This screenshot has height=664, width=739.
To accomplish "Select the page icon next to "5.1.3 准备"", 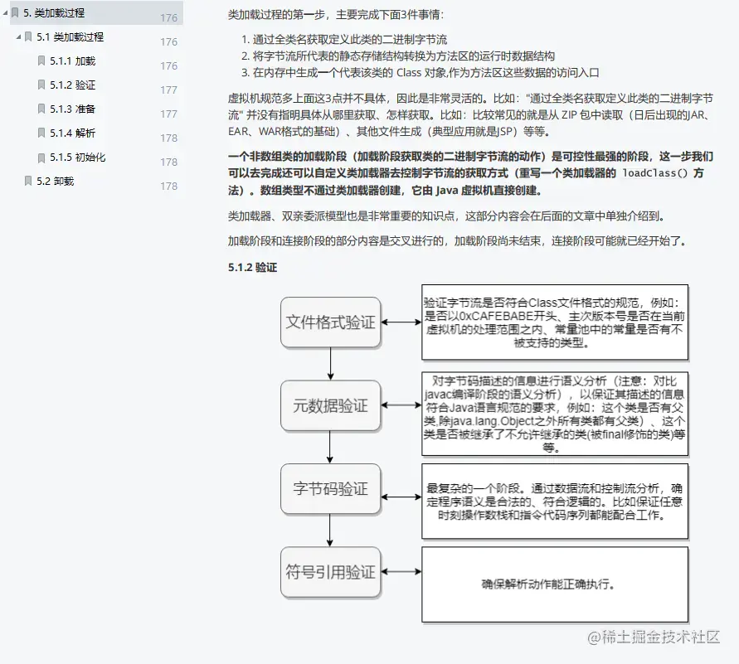I will coord(41,109).
